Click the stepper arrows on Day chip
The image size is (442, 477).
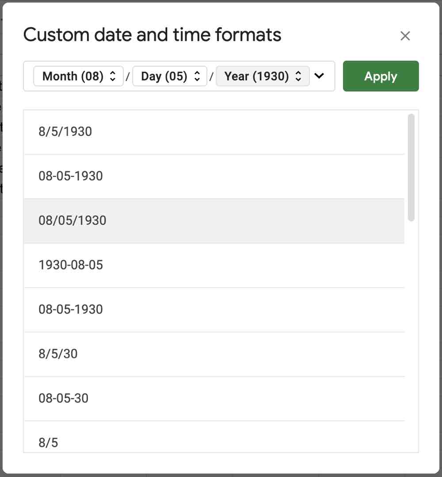point(197,76)
